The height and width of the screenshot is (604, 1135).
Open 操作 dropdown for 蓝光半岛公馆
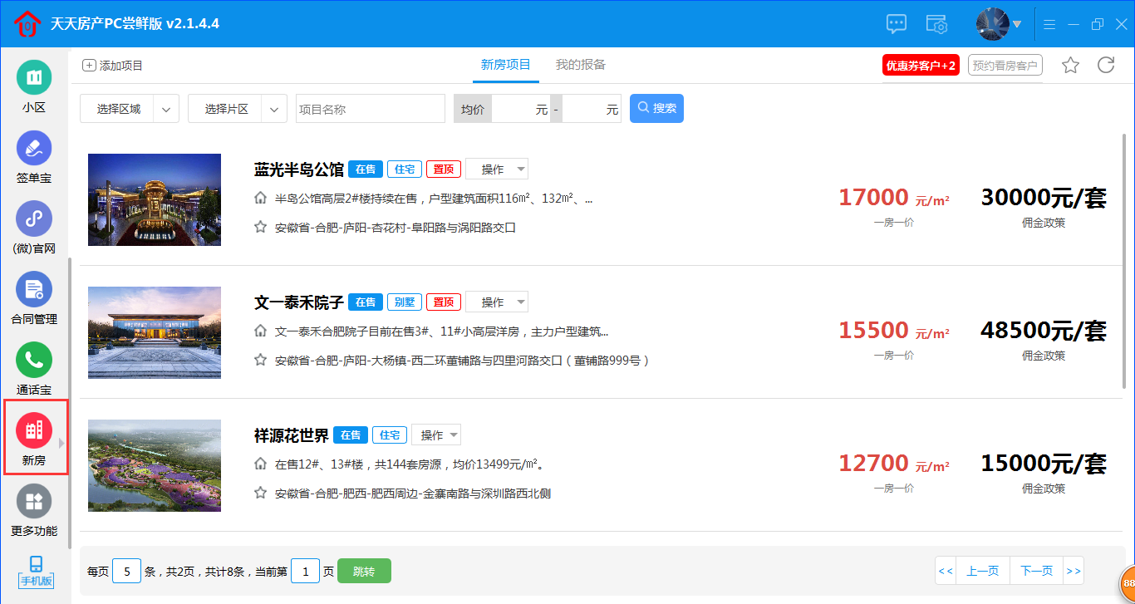tap(497, 169)
